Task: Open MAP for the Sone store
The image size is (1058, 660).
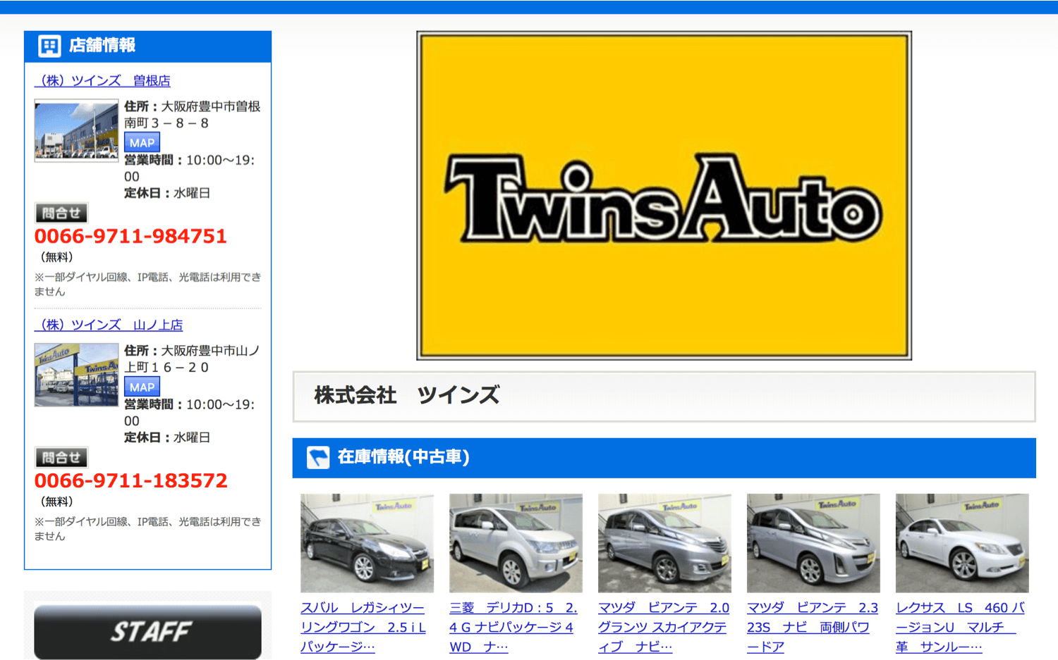Action: coord(142,143)
